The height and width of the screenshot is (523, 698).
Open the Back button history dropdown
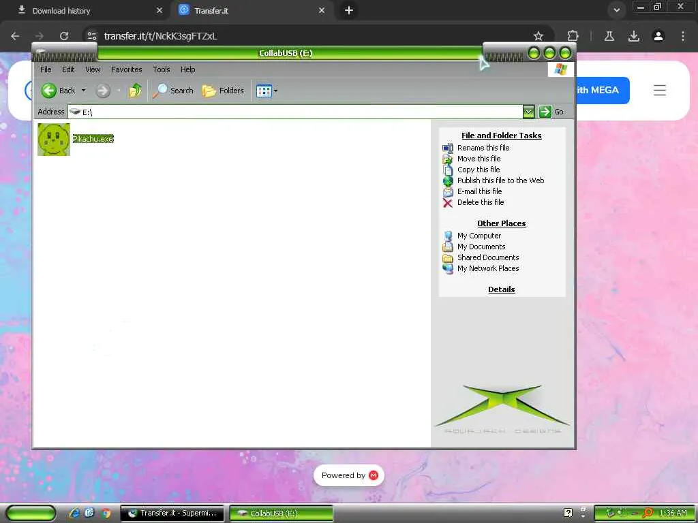[83, 91]
